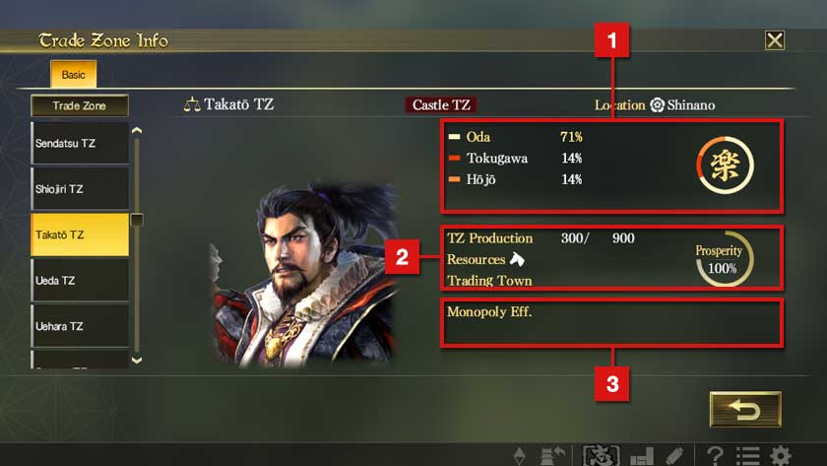The image size is (827, 466).
Task: Click the circular kanji policy emblem
Action: tap(726, 166)
